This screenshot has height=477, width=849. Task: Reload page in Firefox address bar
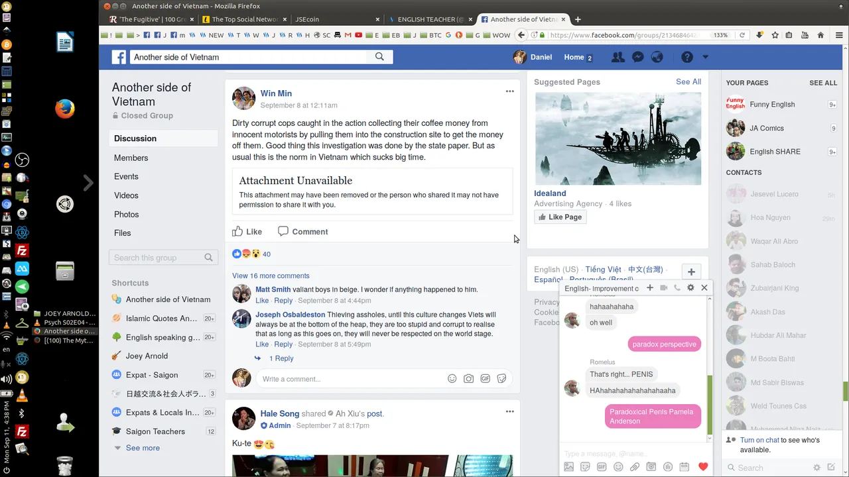(742, 35)
